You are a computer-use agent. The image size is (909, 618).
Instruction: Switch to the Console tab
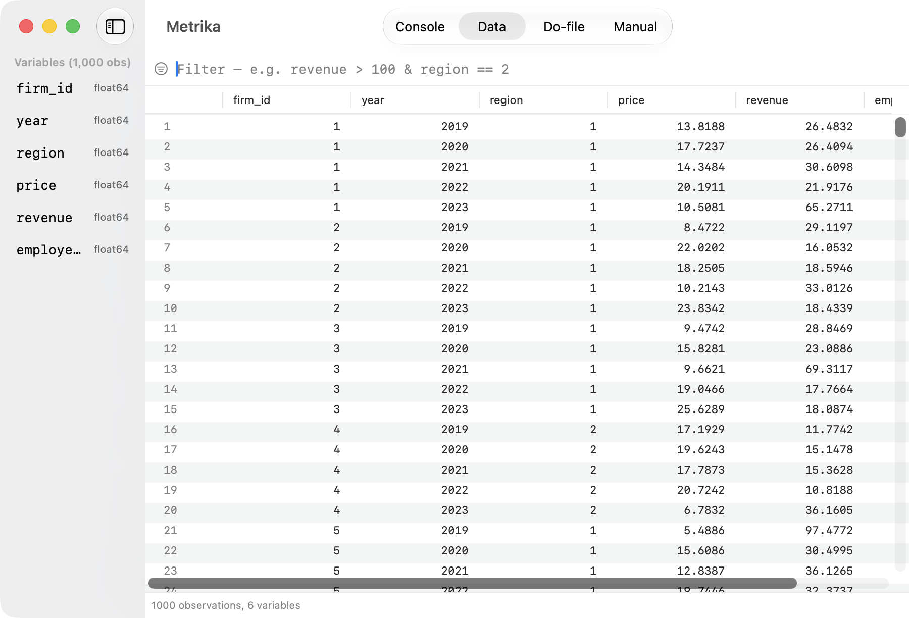[420, 27]
